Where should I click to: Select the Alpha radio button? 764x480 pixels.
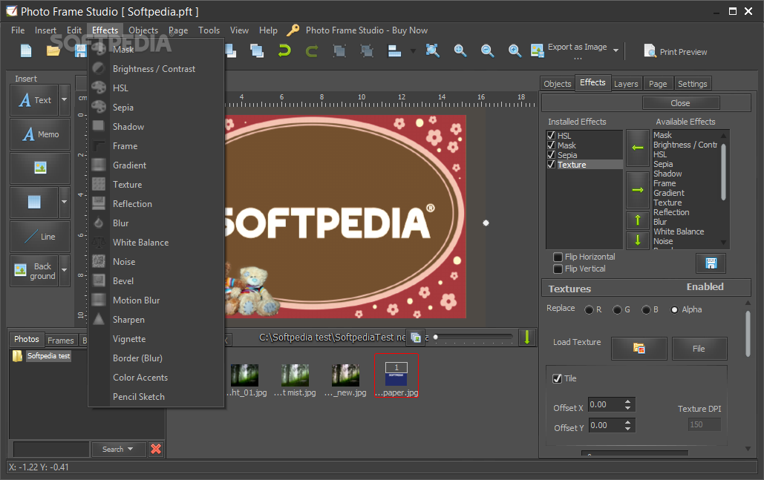[674, 309]
